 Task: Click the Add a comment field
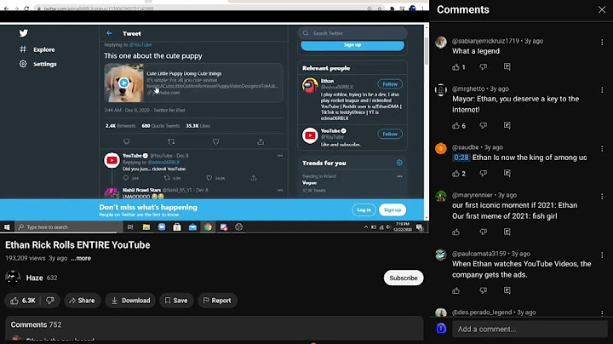click(x=530, y=330)
